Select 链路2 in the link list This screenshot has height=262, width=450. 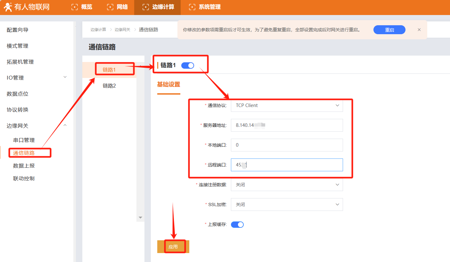click(109, 86)
